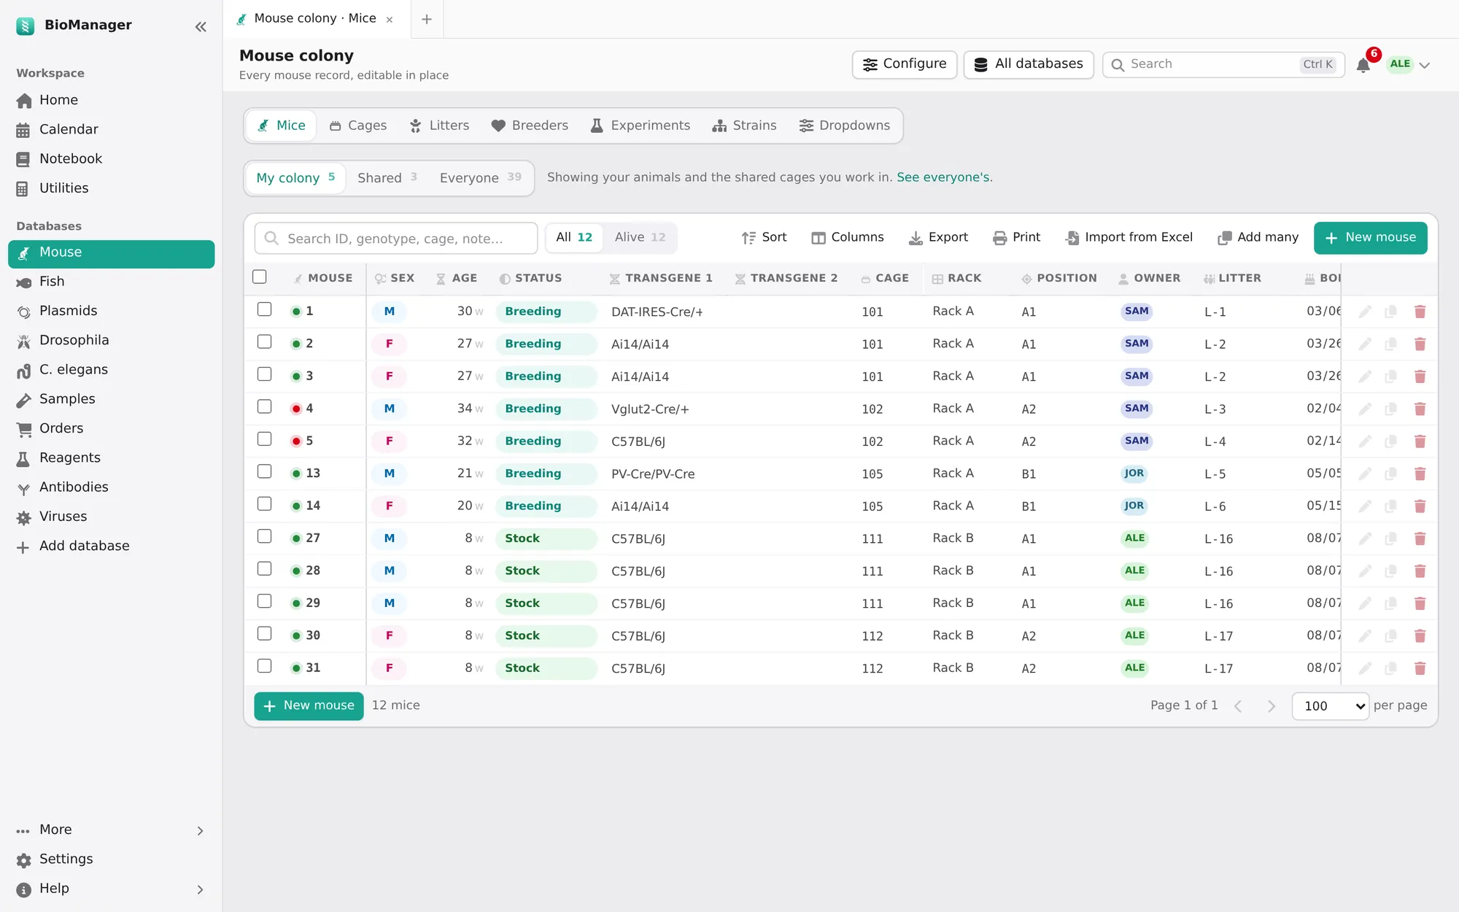Image resolution: width=1459 pixels, height=912 pixels.
Task: Click the top-right New mouse button
Action: (x=1371, y=238)
